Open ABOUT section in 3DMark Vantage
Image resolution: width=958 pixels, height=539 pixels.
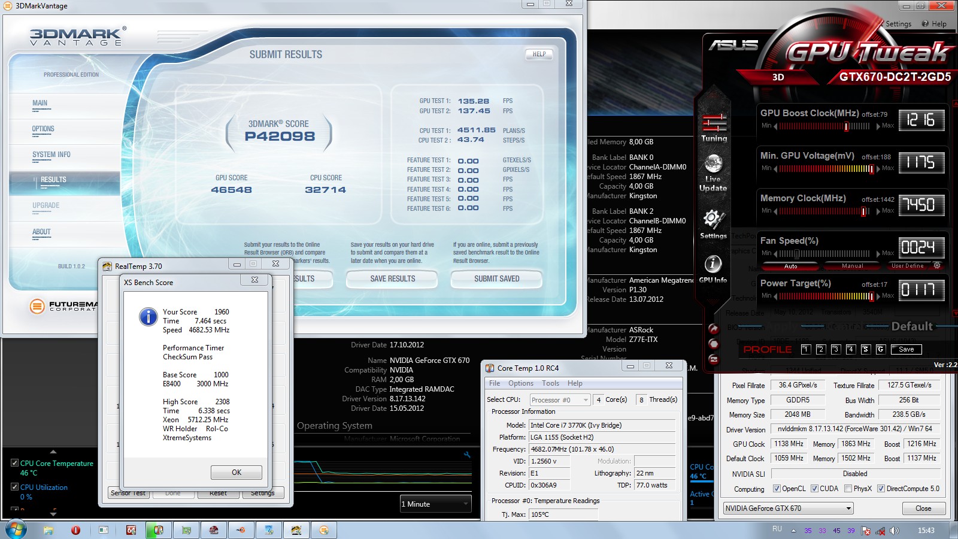(41, 232)
